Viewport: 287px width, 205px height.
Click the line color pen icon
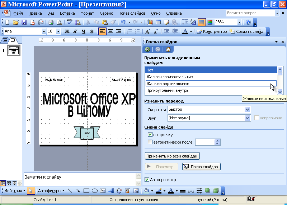point(159,191)
